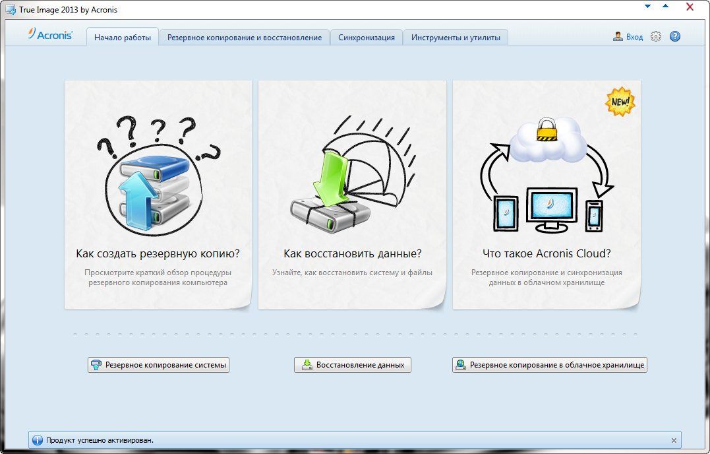Viewport: 710px width, 454px height.
Task: Start Резервное копирование в облачное хранилище
Action: click(549, 365)
